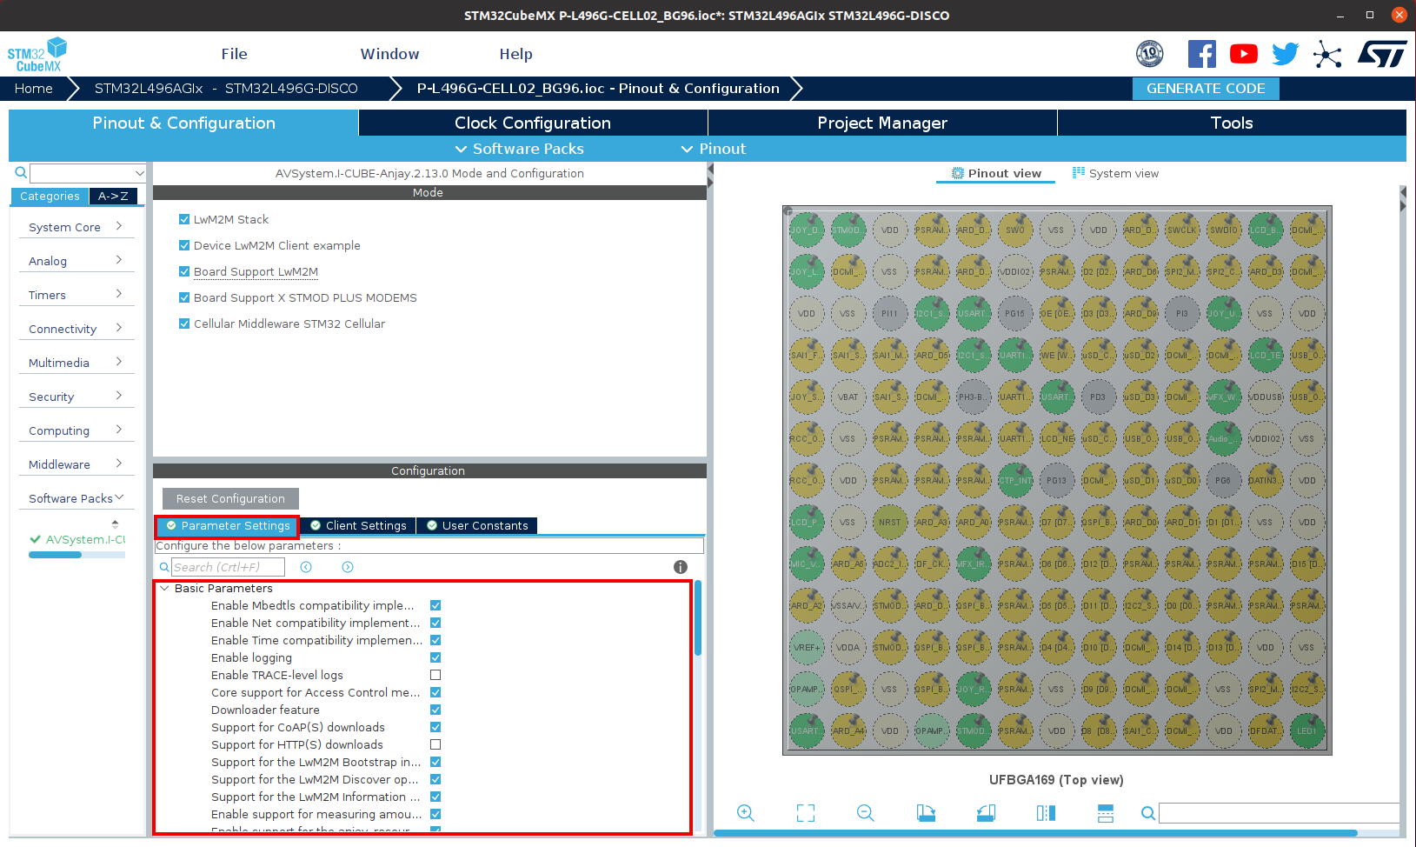
Task: Open the Client Settings tab
Action: 358,525
